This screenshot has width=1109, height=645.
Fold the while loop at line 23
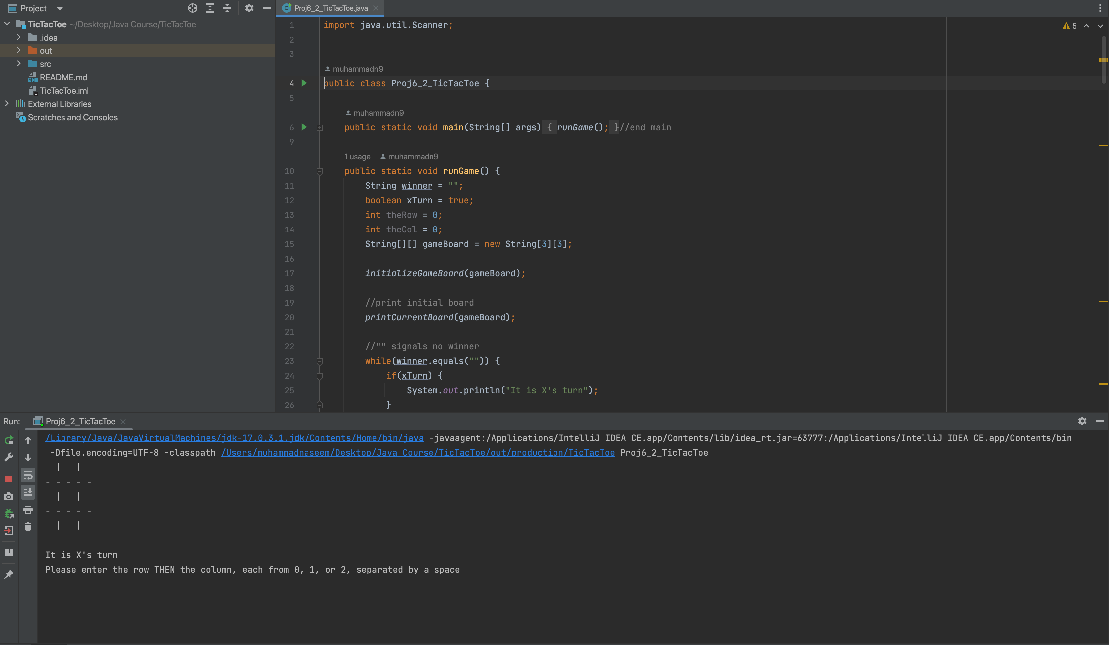[x=320, y=361]
